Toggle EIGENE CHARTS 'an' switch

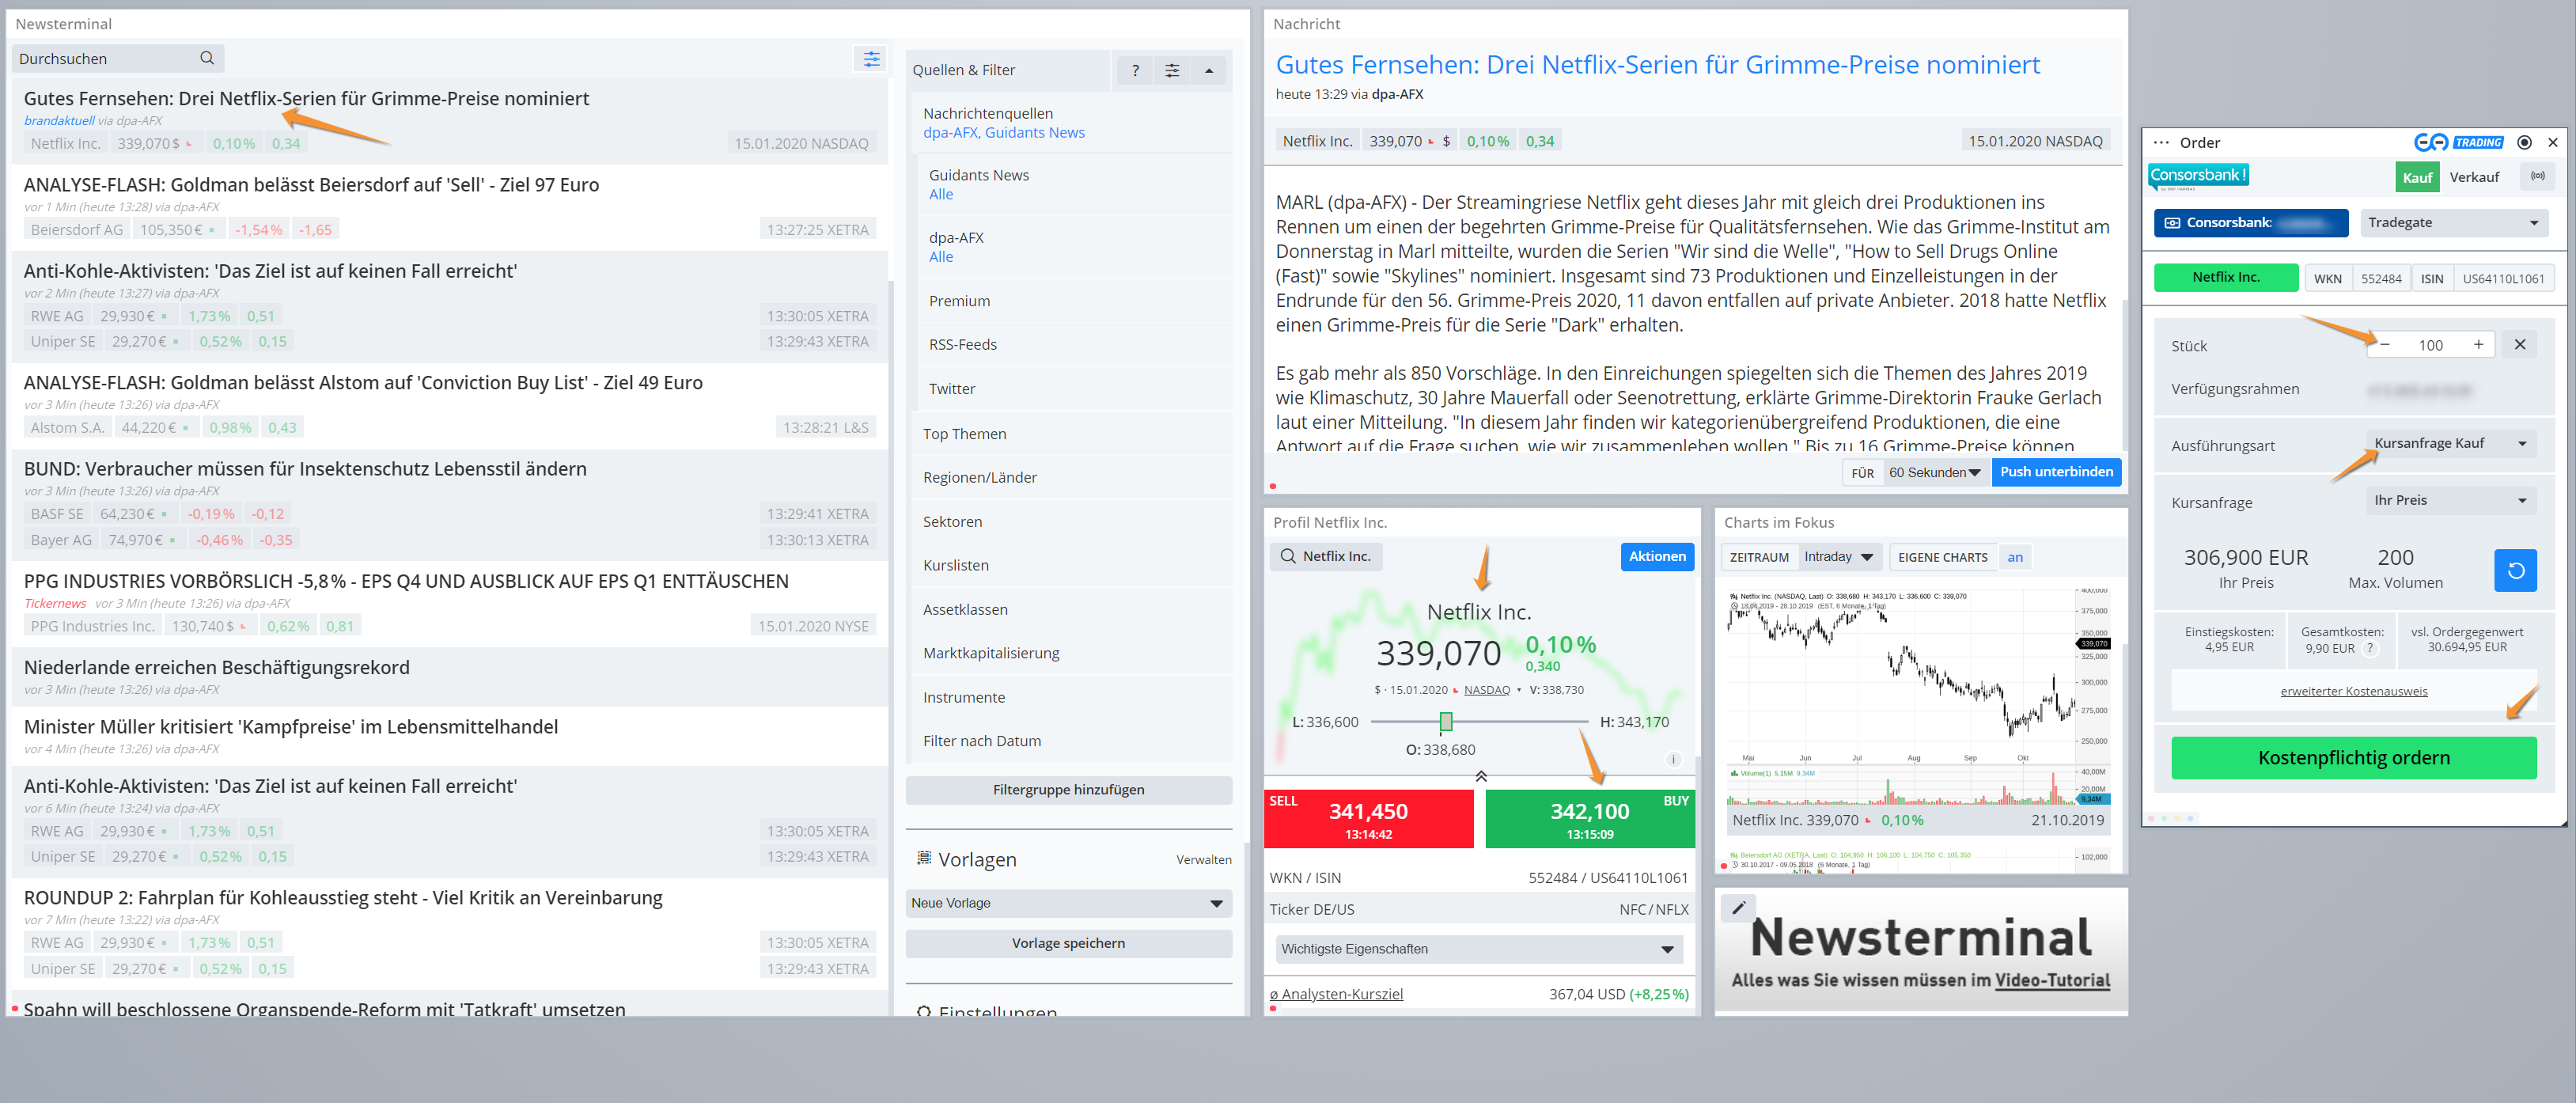(2014, 557)
